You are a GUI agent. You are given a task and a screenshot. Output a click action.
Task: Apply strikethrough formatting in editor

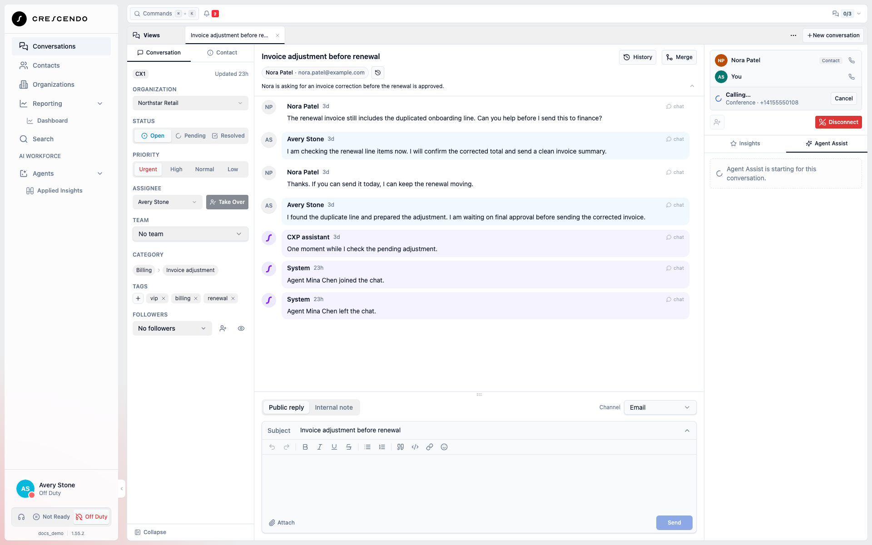[349, 447]
